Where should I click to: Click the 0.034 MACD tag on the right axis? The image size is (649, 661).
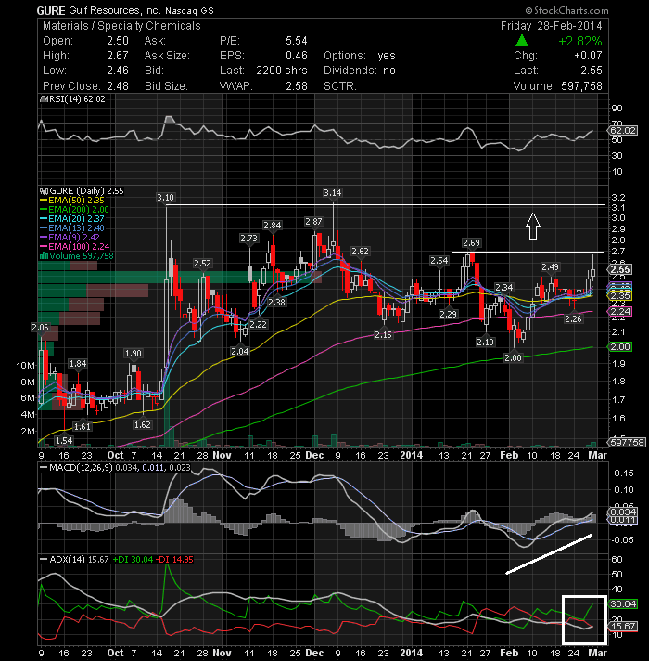pyautogui.click(x=623, y=512)
